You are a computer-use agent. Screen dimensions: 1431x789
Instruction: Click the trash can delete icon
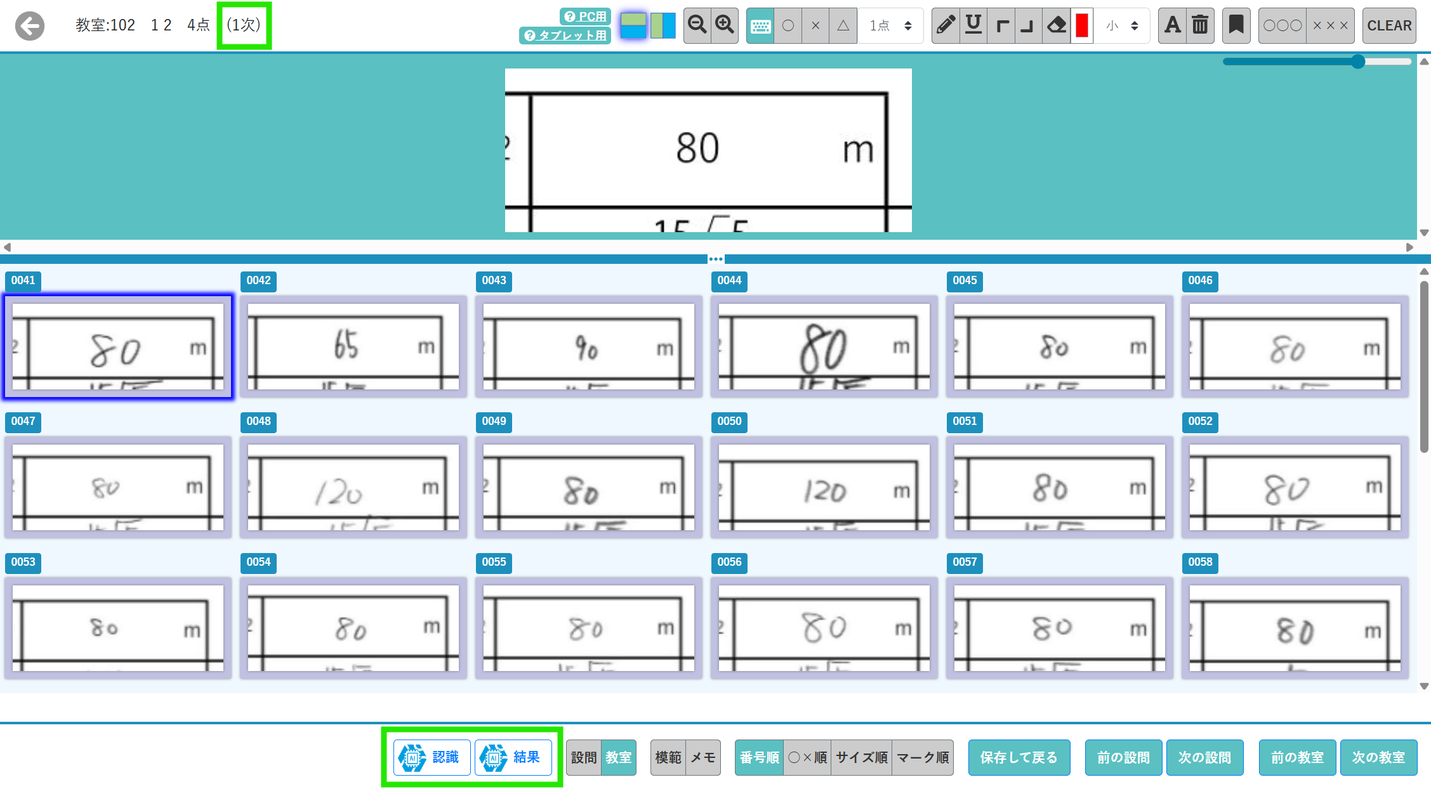tap(1200, 25)
